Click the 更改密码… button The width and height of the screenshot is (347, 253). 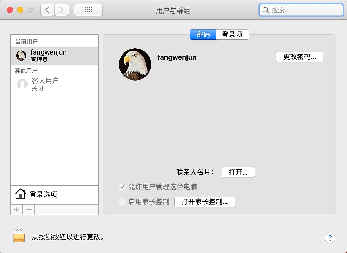299,57
